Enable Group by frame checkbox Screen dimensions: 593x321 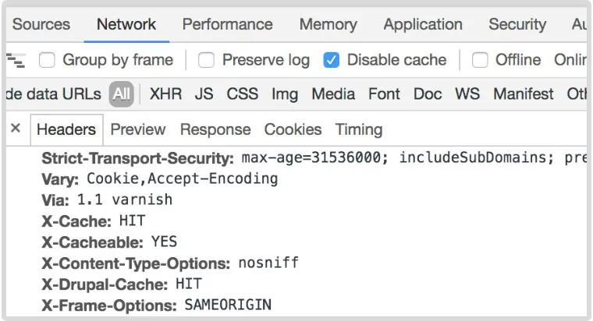click(47, 60)
